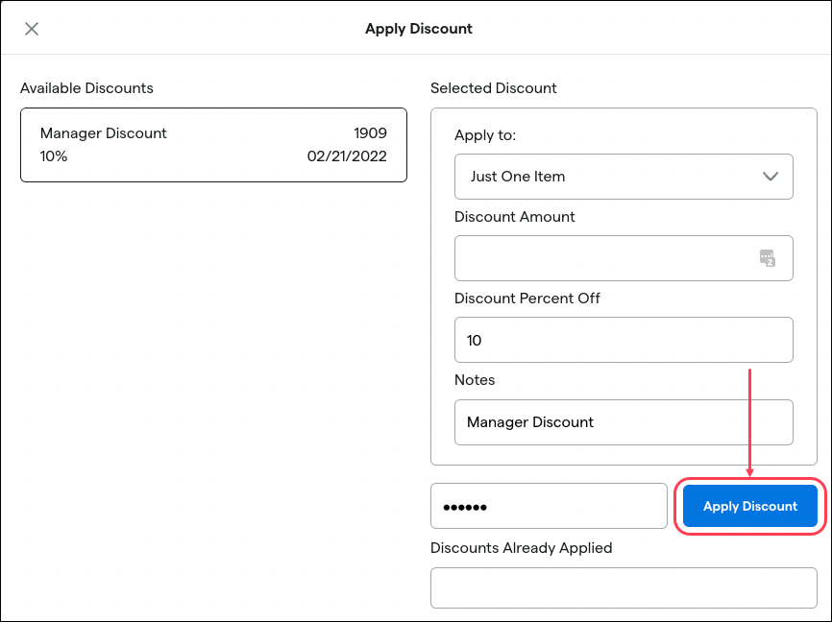The height and width of the screenshot is (622, 832).
Task: Click the Discounts Already Applied box
Action: tap(624, 586)
